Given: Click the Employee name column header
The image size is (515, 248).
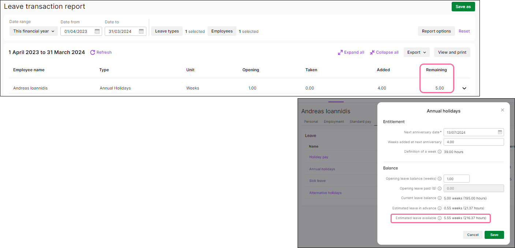Looking at the screenshot, I should 29,70.
